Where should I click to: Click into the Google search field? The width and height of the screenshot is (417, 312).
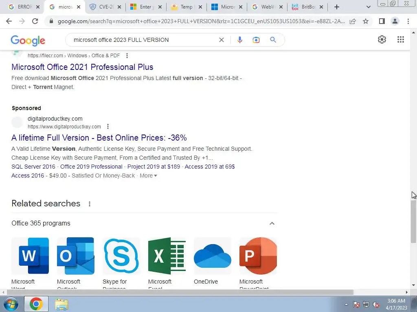(x=144, y=40)
